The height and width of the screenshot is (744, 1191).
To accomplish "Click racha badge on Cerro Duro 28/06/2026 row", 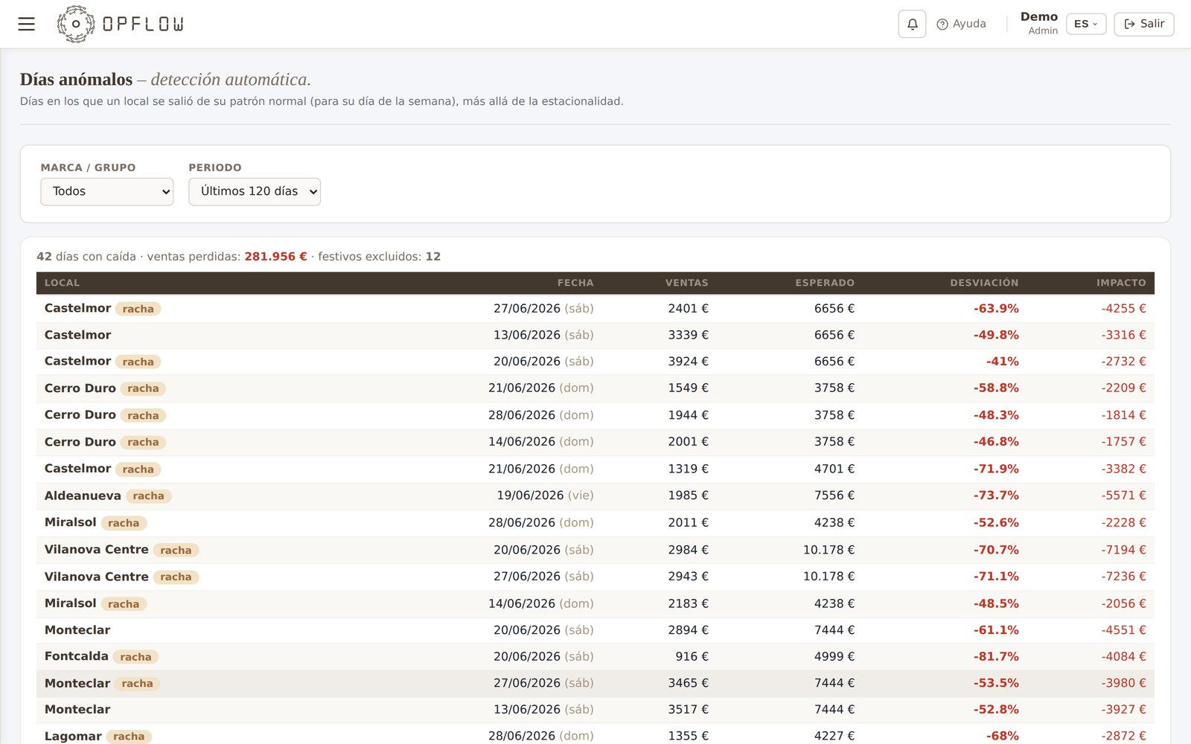I will point(143,415).
